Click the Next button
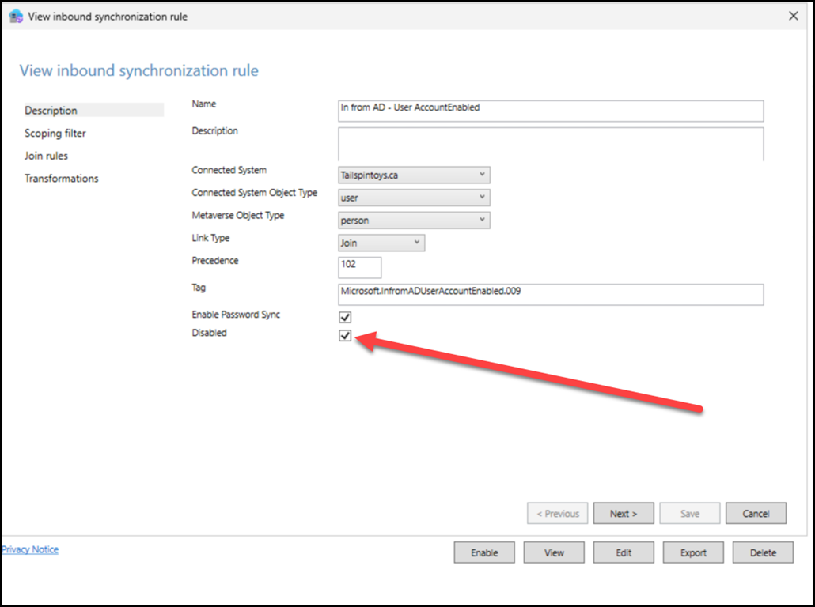The height and width of the screenshot is (607, 815). click(623, 514)
